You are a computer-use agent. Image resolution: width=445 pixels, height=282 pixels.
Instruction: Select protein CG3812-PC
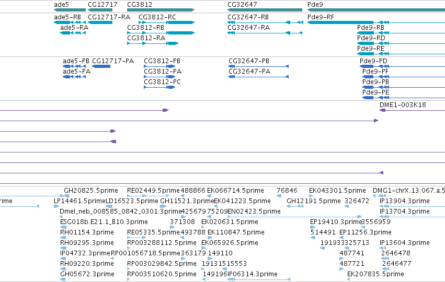coord(162,82)
